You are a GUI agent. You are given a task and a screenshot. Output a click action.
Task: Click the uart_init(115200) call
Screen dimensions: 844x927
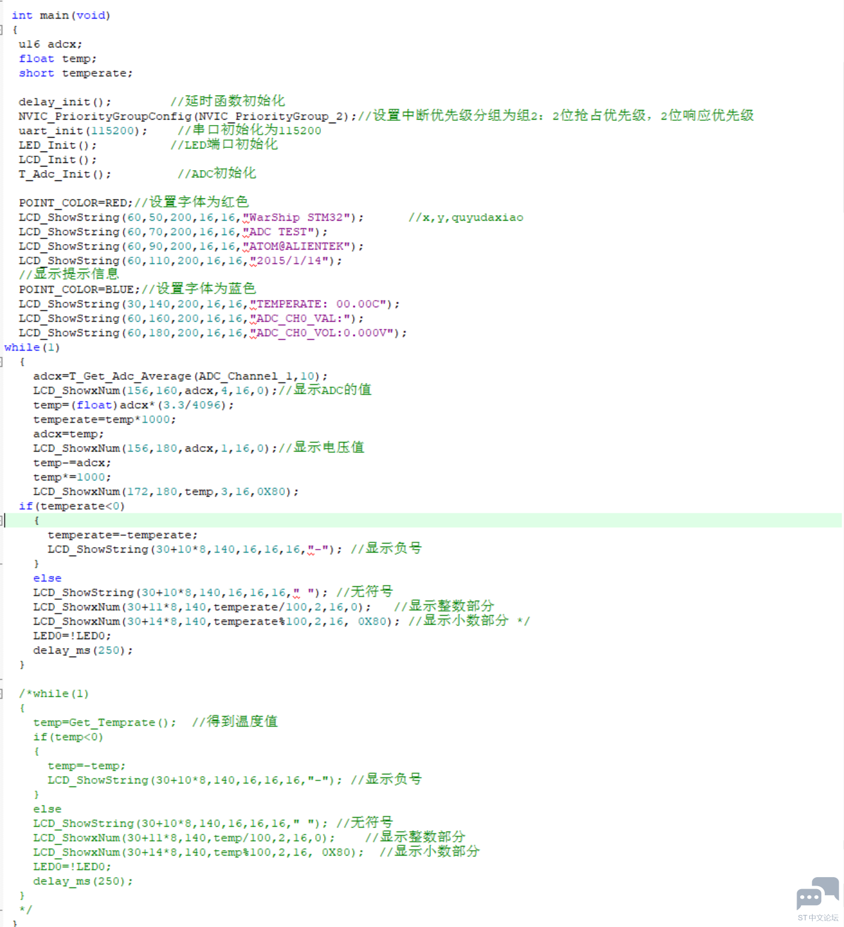pos(82,131)
